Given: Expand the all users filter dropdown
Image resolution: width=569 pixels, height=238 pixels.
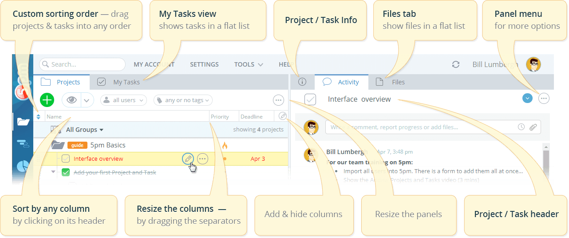Looking at the screenshot, I should click(123, 100).
